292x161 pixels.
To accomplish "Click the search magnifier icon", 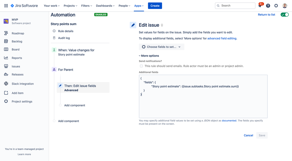I will (x=218, y=6).
